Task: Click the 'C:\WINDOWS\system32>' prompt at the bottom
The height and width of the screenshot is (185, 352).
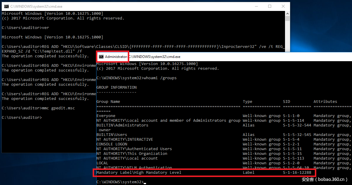Action: (x=120, y=182)
